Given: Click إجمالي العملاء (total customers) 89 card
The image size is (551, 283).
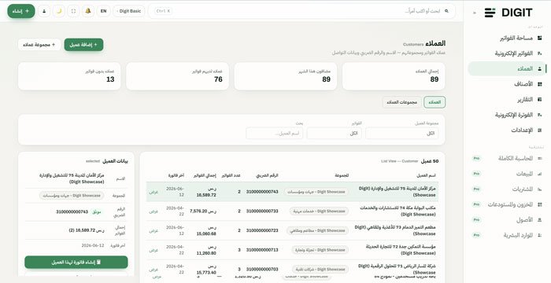Looking at the screenshot, I should click(x=394, y=76).
